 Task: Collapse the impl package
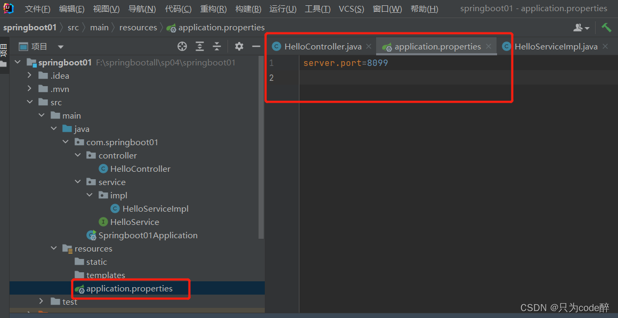click(x=90, y=195)
